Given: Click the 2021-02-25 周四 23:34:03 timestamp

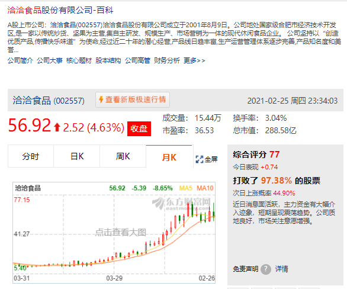Looking at the screenshot, I should pyautogui.click(x=293, y=101).
